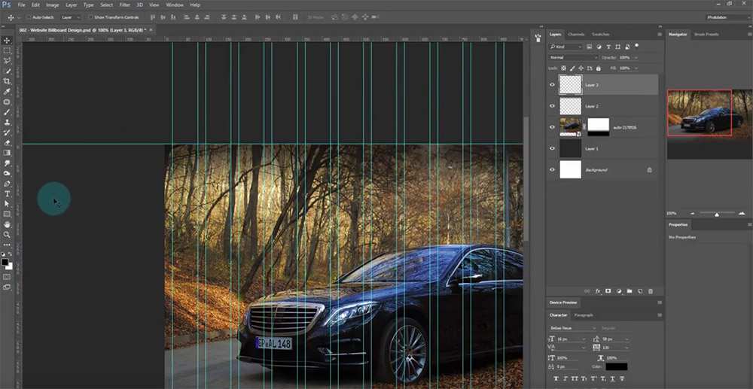Add a layer style with fx icon
Viewport: 753px width, 389px height.
[x=598, y=290]
